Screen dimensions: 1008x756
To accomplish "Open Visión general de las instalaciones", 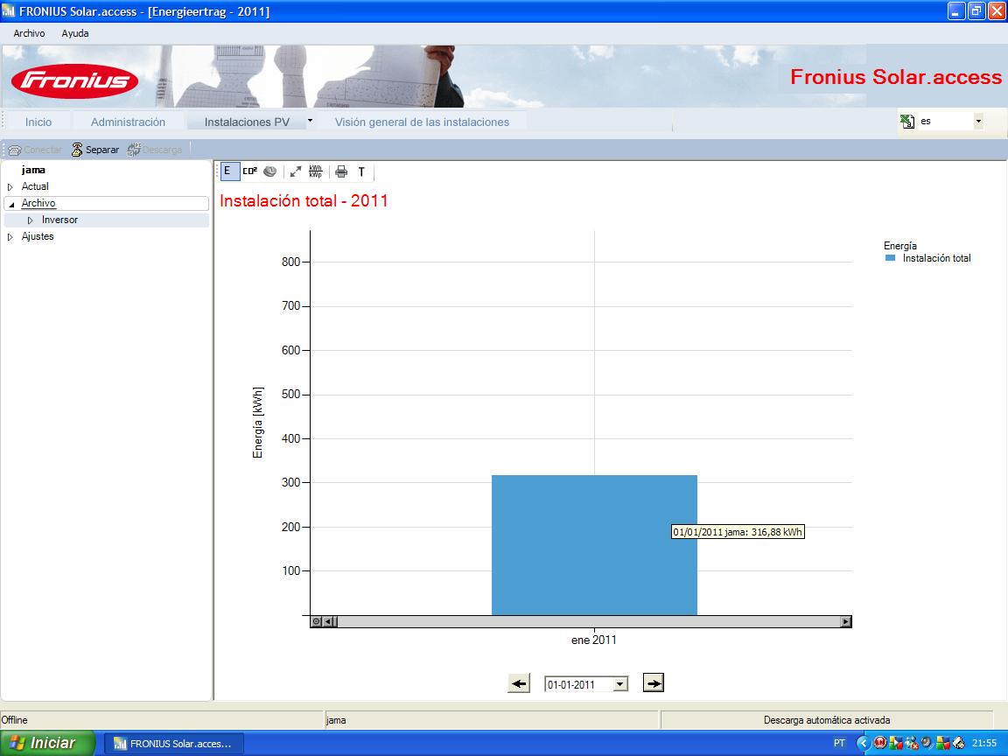I will [422, 122].
